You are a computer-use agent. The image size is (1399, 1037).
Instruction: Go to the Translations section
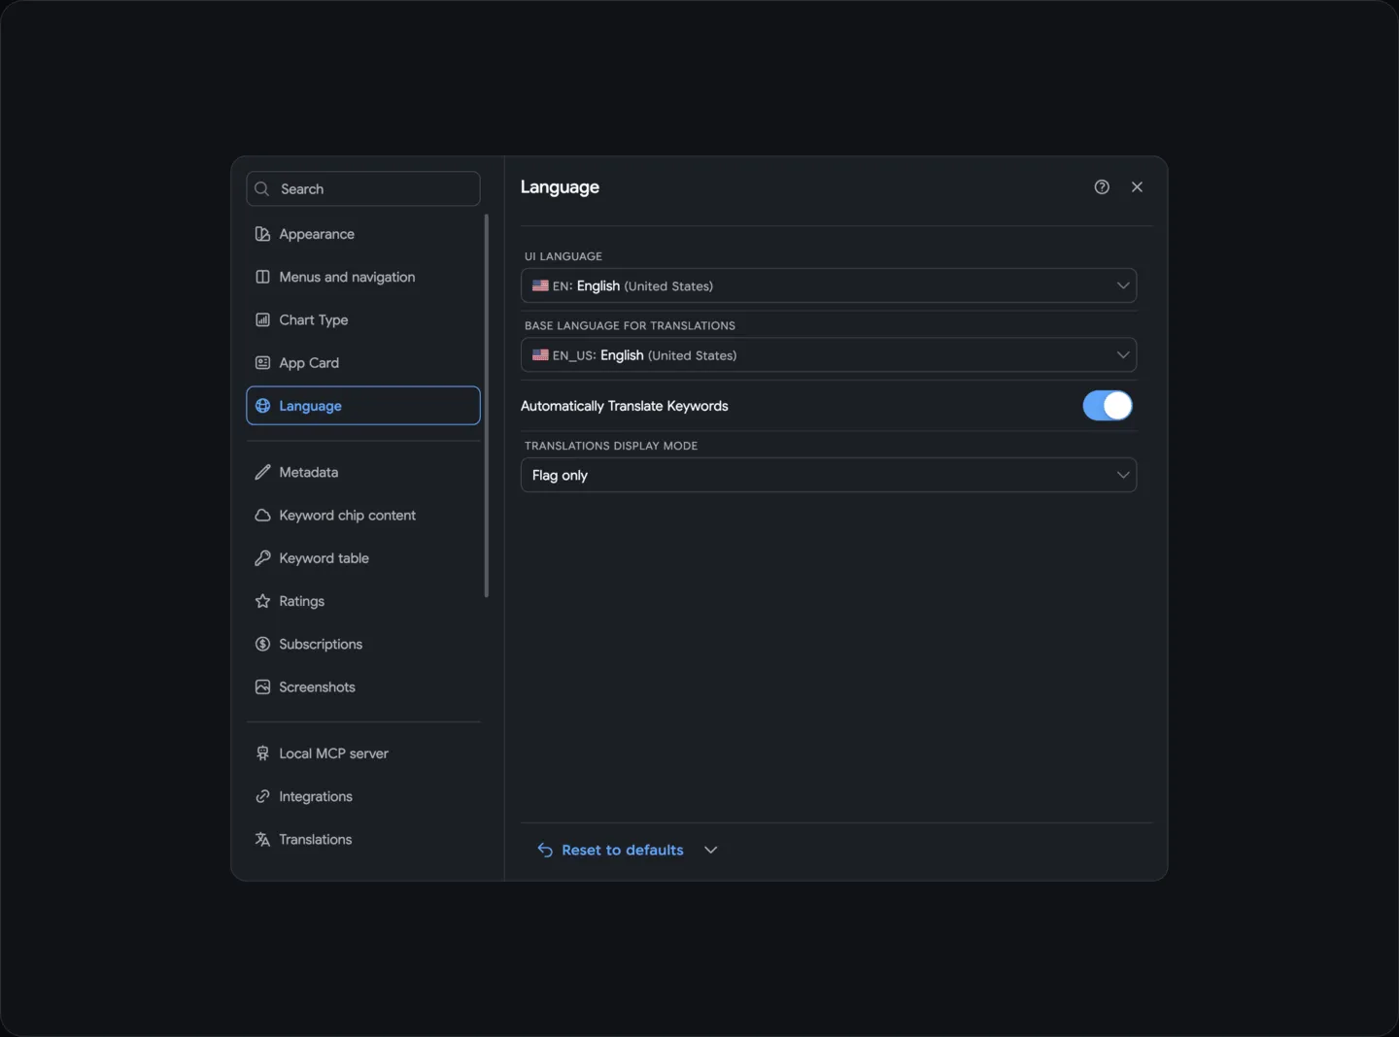pos(363,839)
